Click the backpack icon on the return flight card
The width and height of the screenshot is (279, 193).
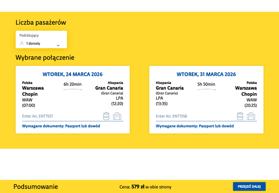coord(240,116)
